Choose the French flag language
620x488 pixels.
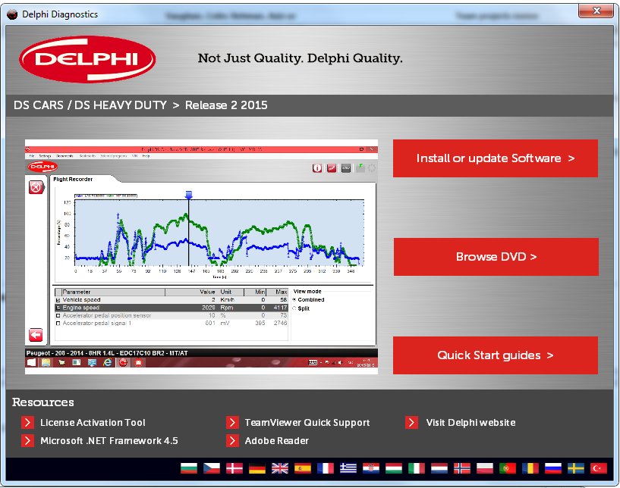coord(326,468)
